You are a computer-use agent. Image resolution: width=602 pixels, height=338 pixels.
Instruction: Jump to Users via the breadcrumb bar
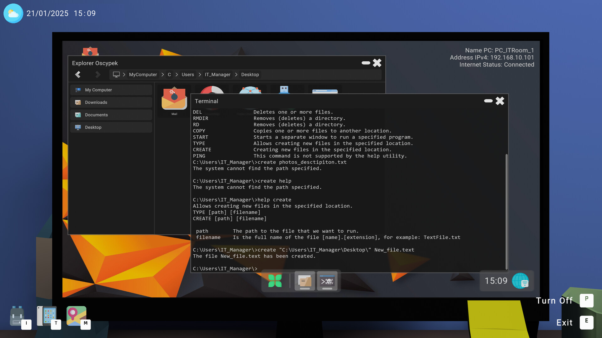coord(187,75)
